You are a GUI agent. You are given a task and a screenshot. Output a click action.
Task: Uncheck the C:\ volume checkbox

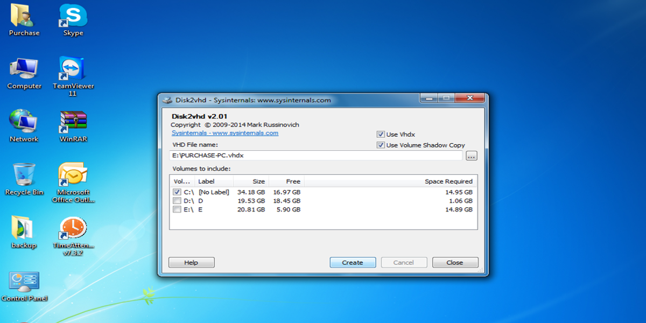177,192
